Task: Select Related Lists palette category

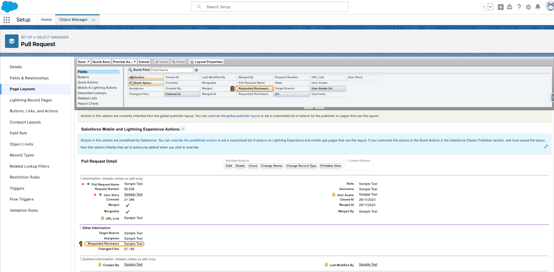Action: (87, 98)
